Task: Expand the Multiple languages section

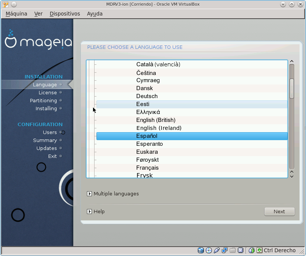Action: (90, 194)
